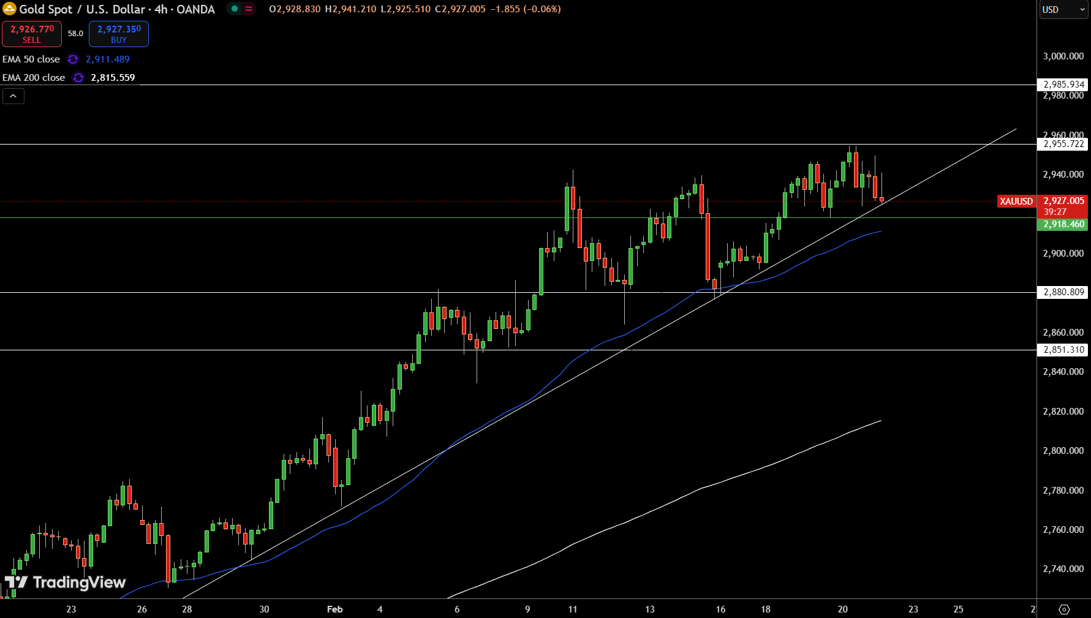Click the current price 2,927.005 label
Screen dimensions: 1091x618
pyautogui.click(x=1063, y=201)
